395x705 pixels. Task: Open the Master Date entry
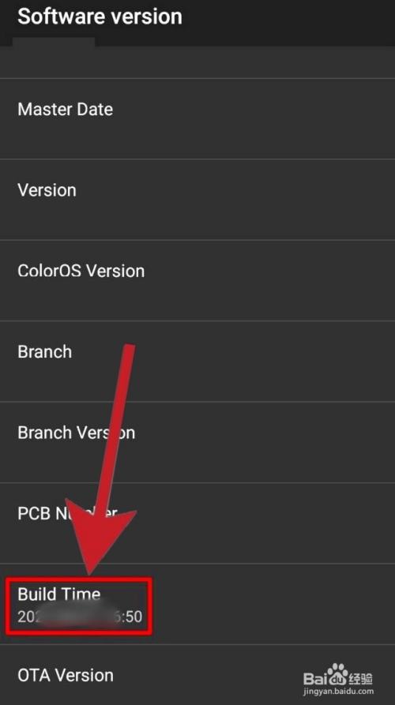(197, 118)
